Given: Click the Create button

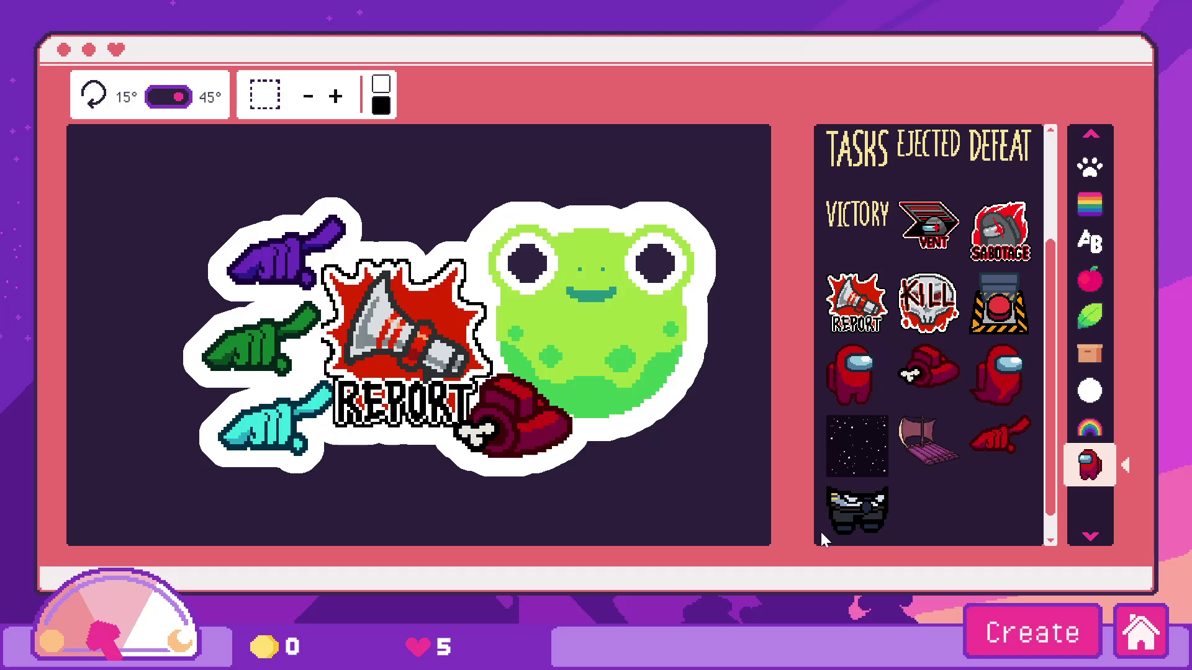Looking at the screenshot, I should (1032, 632).
